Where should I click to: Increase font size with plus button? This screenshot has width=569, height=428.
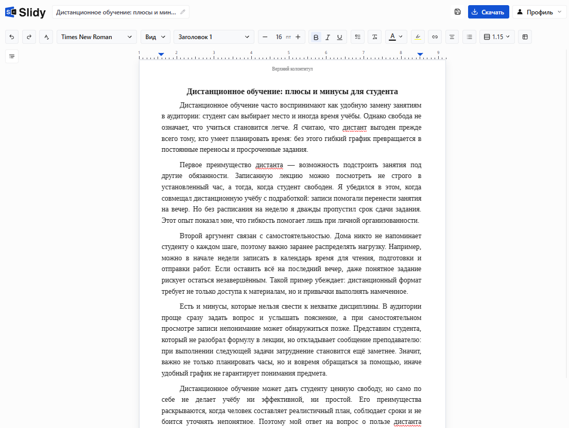point(298,37)
